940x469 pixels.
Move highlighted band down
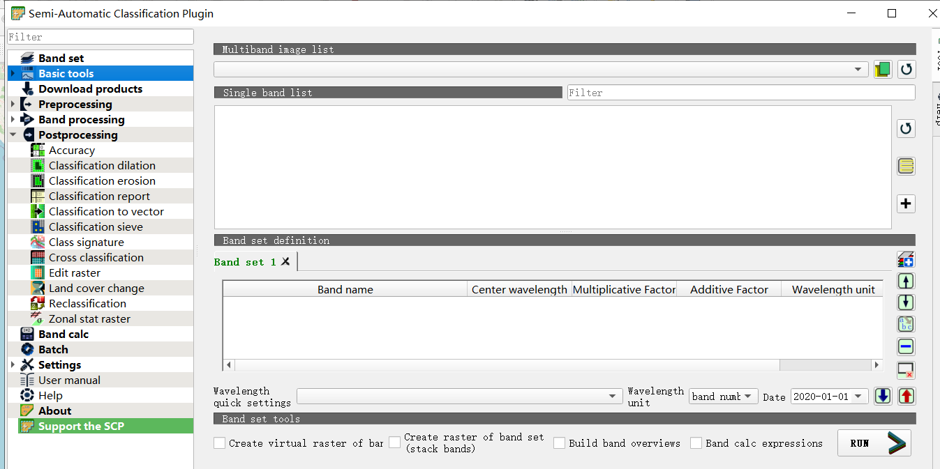tap(906, 302)
